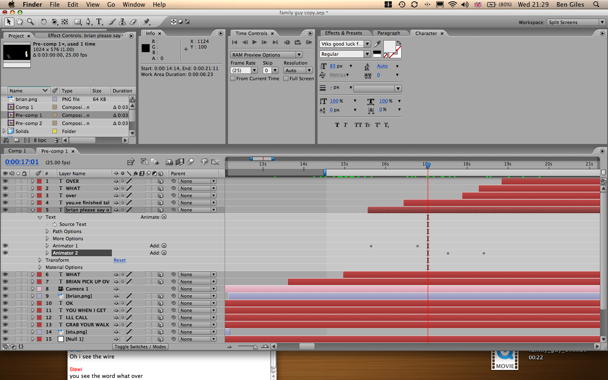This screenshot has width=608, height=380.
Task: Toggle audio mute in Time Controls
Action: [287, 42]
